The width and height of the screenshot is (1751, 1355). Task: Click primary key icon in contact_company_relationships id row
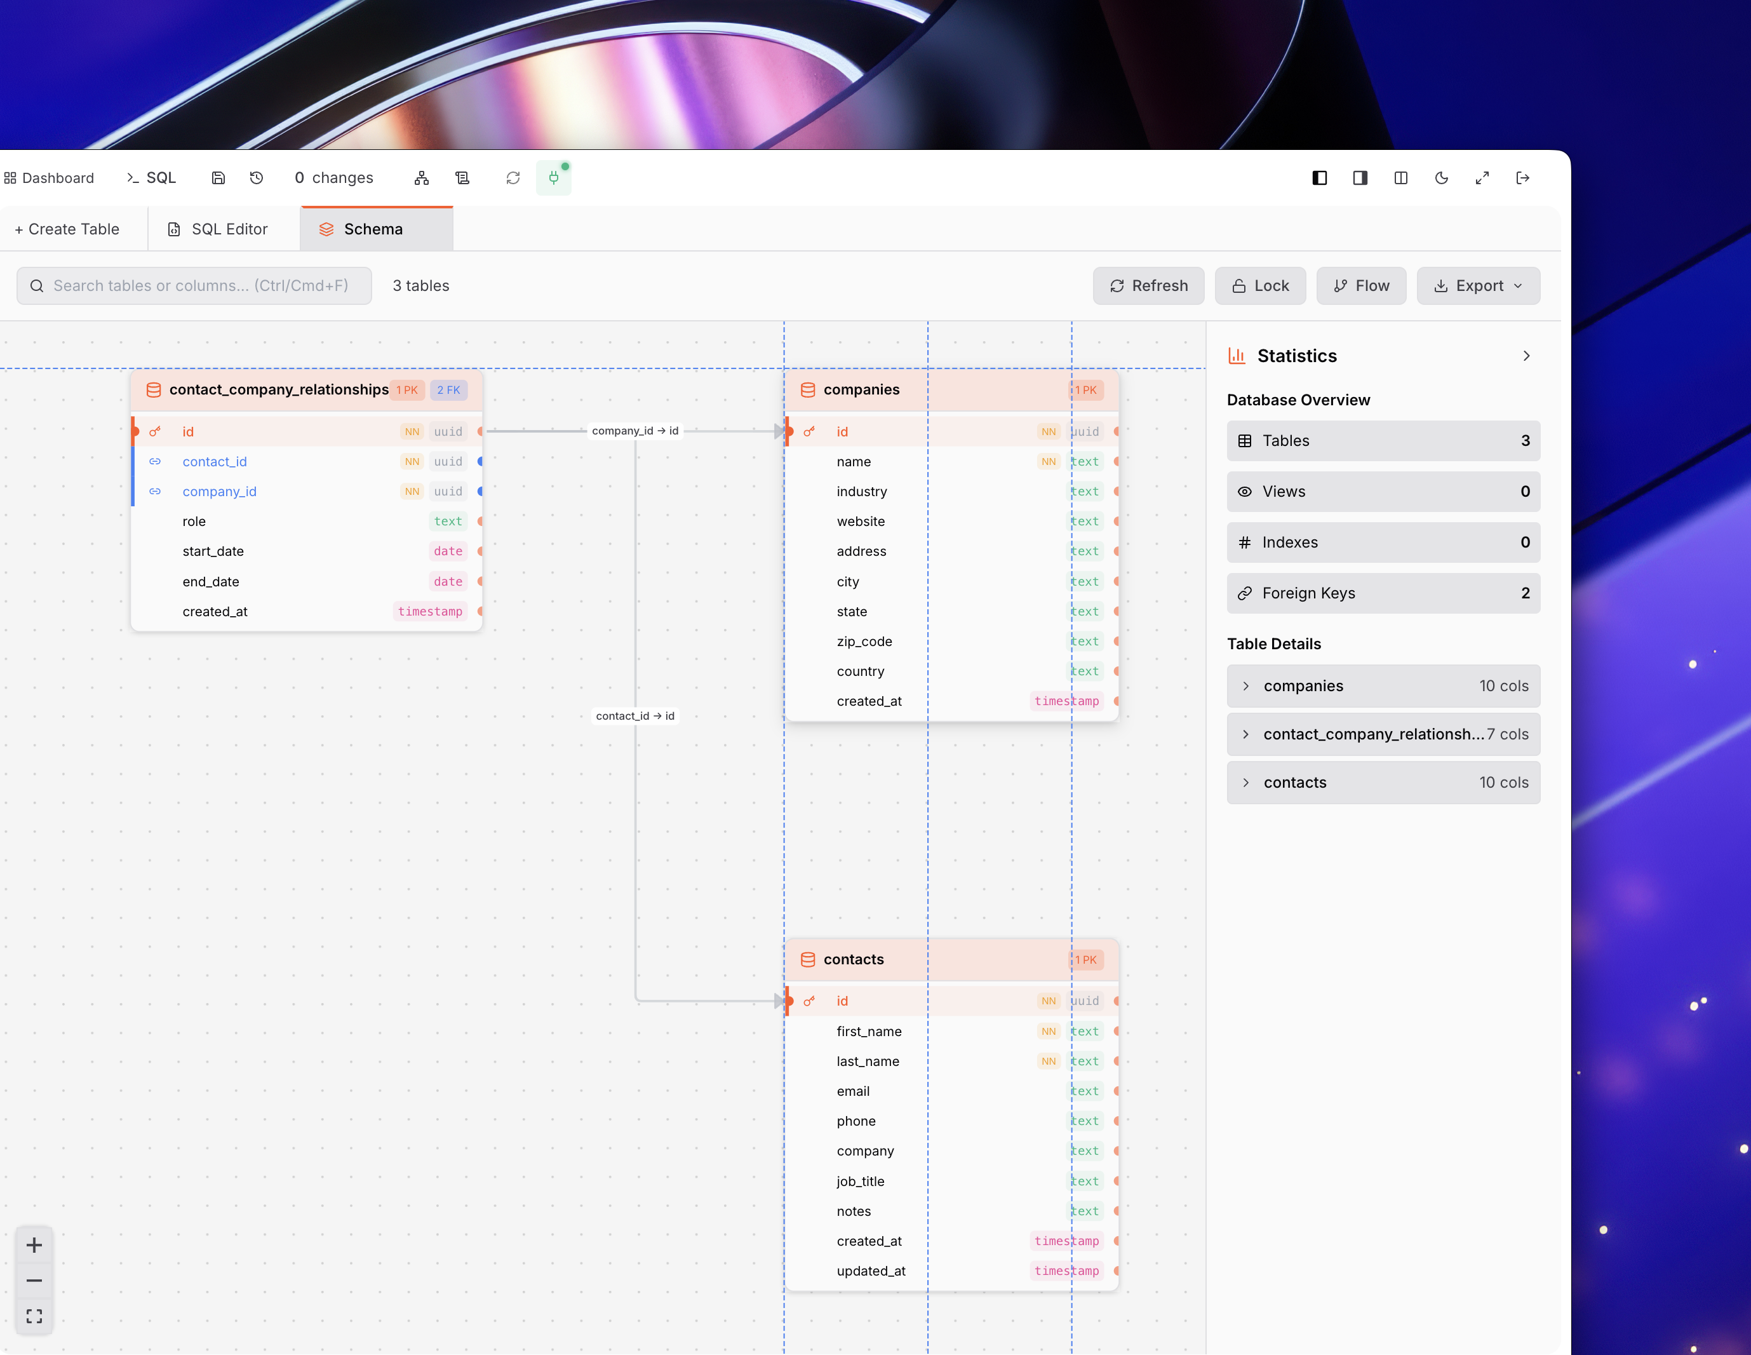tap(156, 431)
